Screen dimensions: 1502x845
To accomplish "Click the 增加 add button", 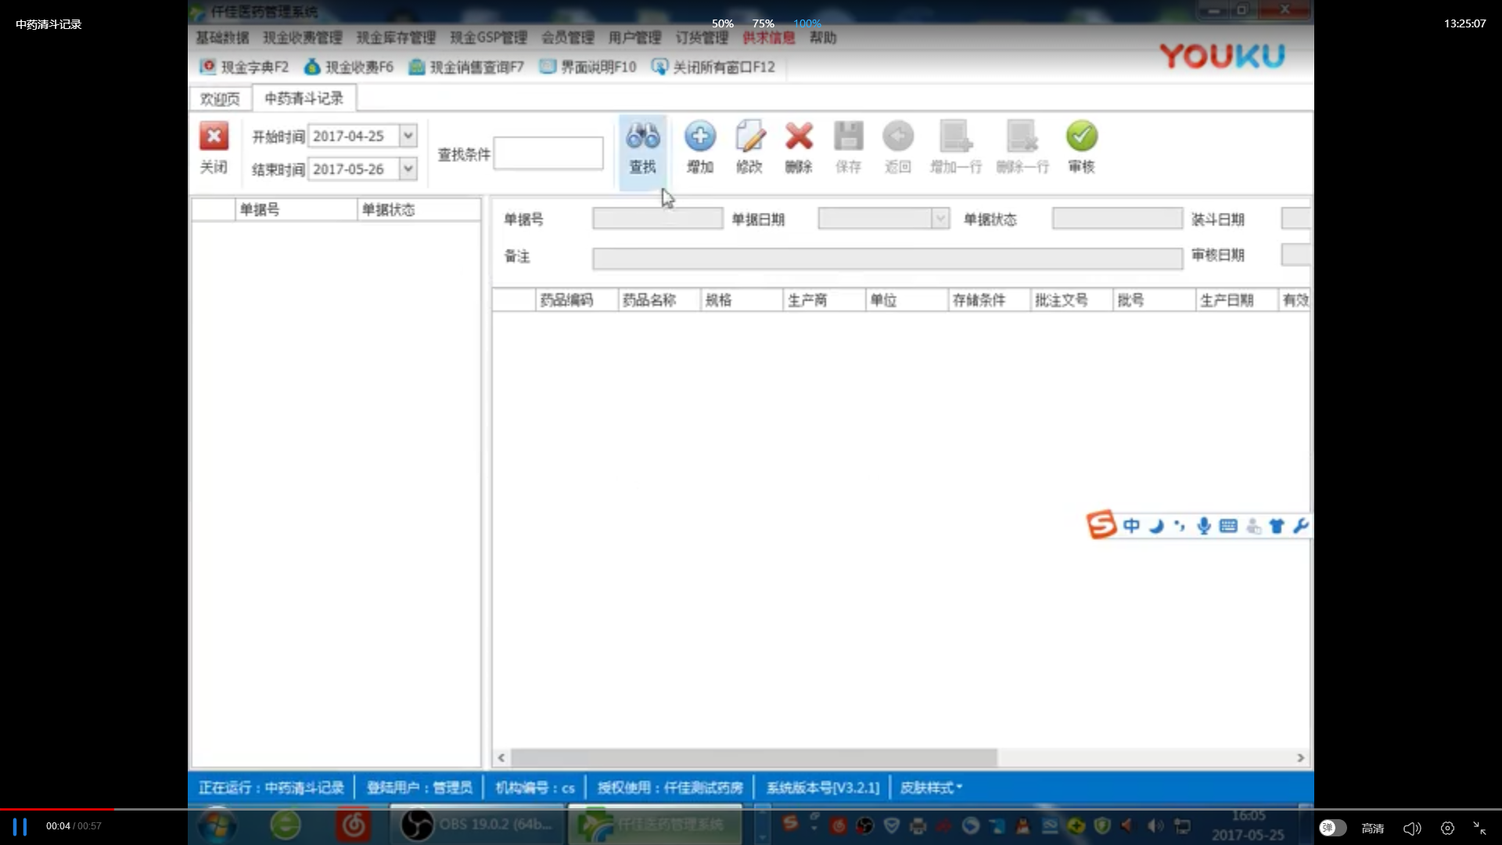I will pos(699,147).
